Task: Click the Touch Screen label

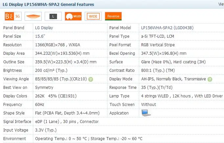Action: [122, 105]
